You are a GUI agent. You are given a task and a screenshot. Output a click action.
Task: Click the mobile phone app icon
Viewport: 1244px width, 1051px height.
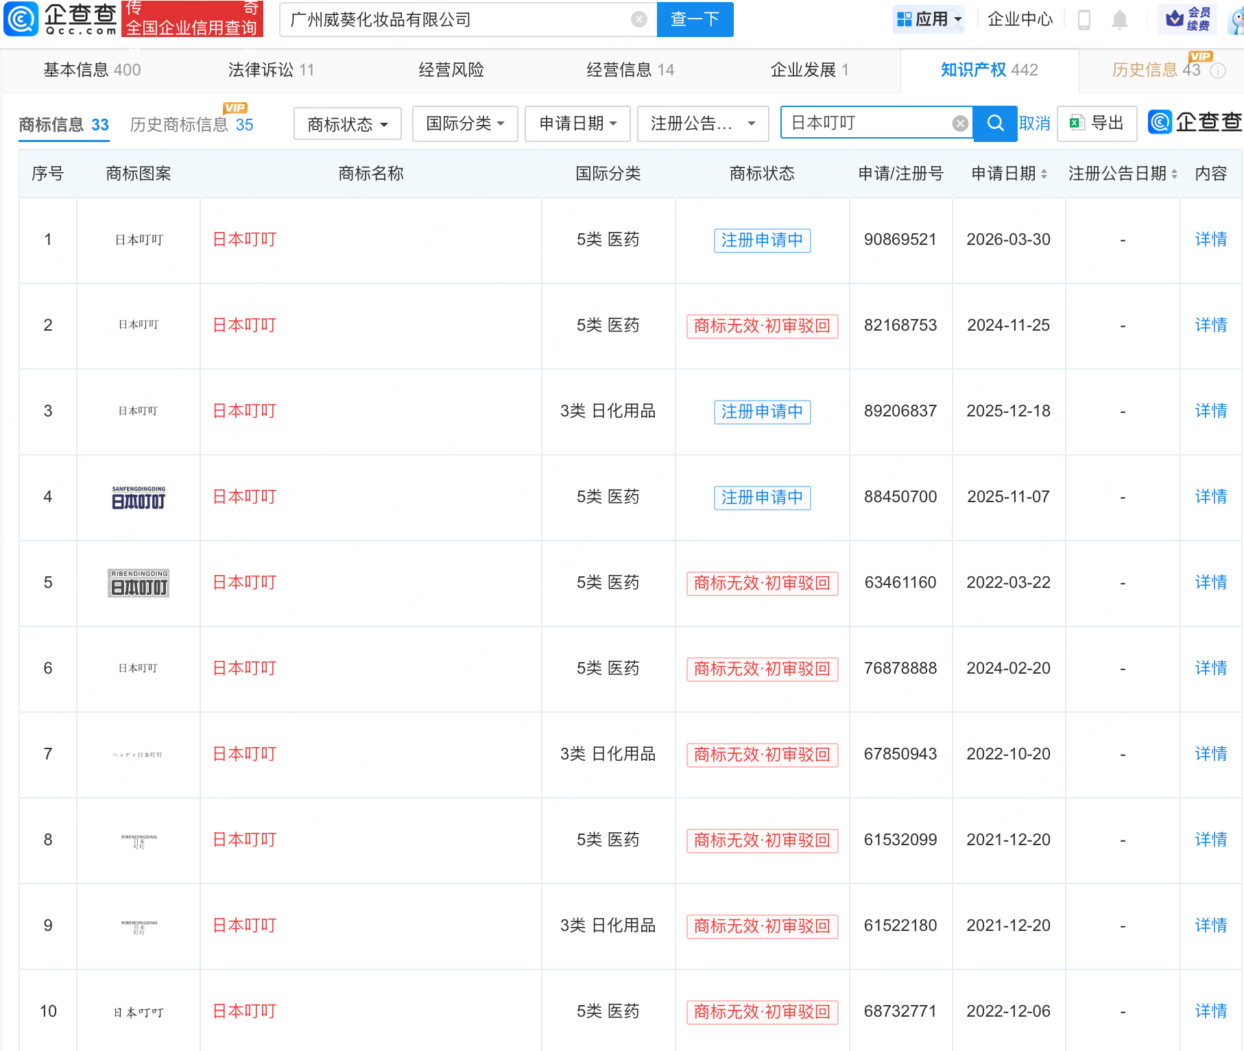click(1084, 19)
